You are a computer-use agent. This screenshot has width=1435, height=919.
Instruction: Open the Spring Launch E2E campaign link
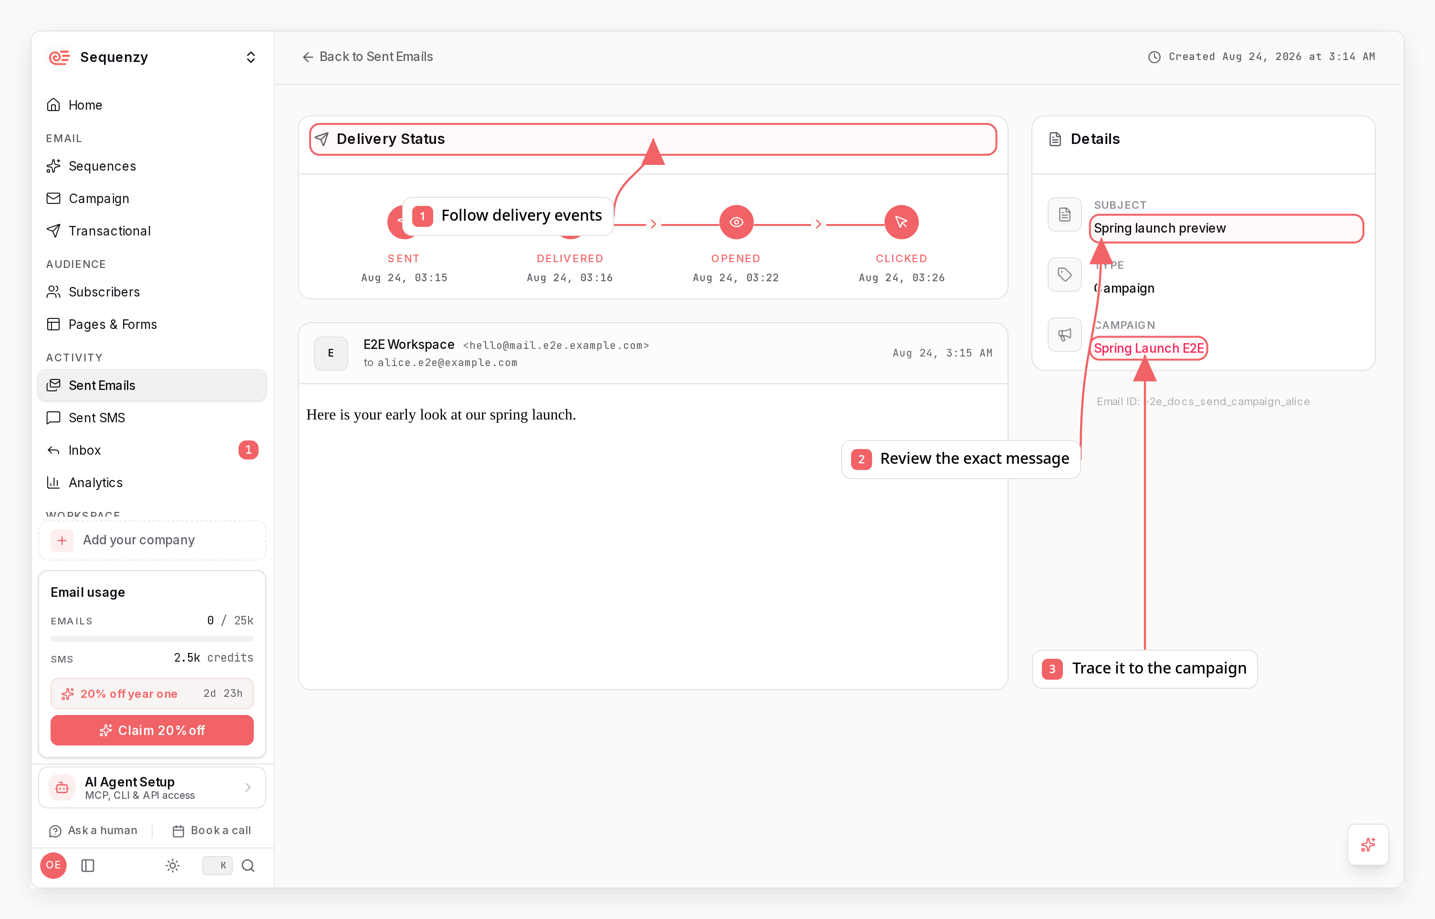(x=1148, y=348)
